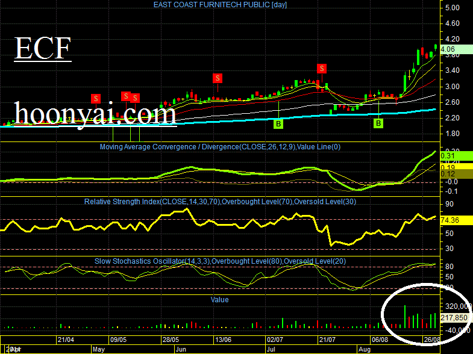The height and width of the screenshot is (354, 473).
Task: Click the MACD signal value label 0.19
Action: point(456,167)
